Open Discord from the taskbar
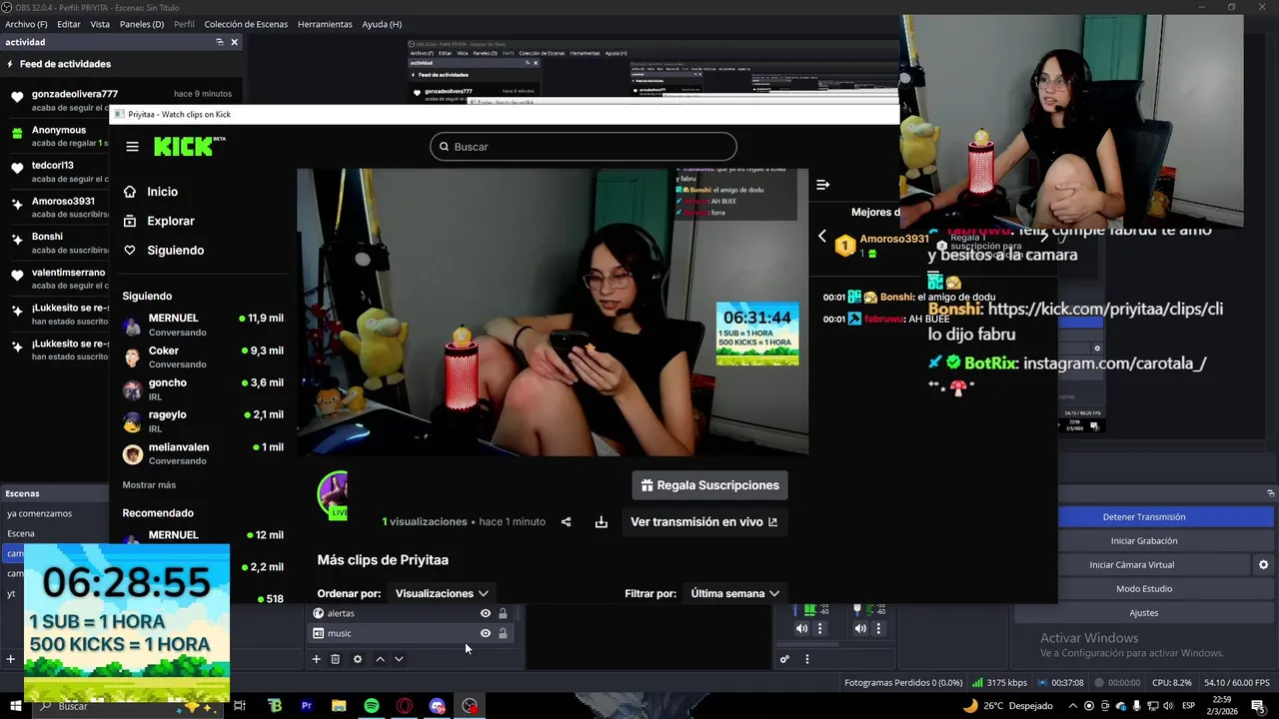 pos(438,706)
